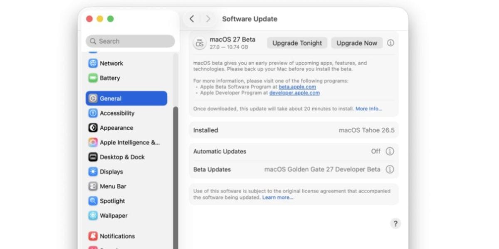
Task: Click the More Info… link
Action: tap(369, 109)
